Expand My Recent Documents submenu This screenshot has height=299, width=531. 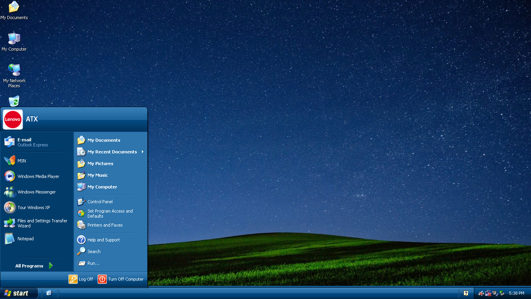coord(110,152)
